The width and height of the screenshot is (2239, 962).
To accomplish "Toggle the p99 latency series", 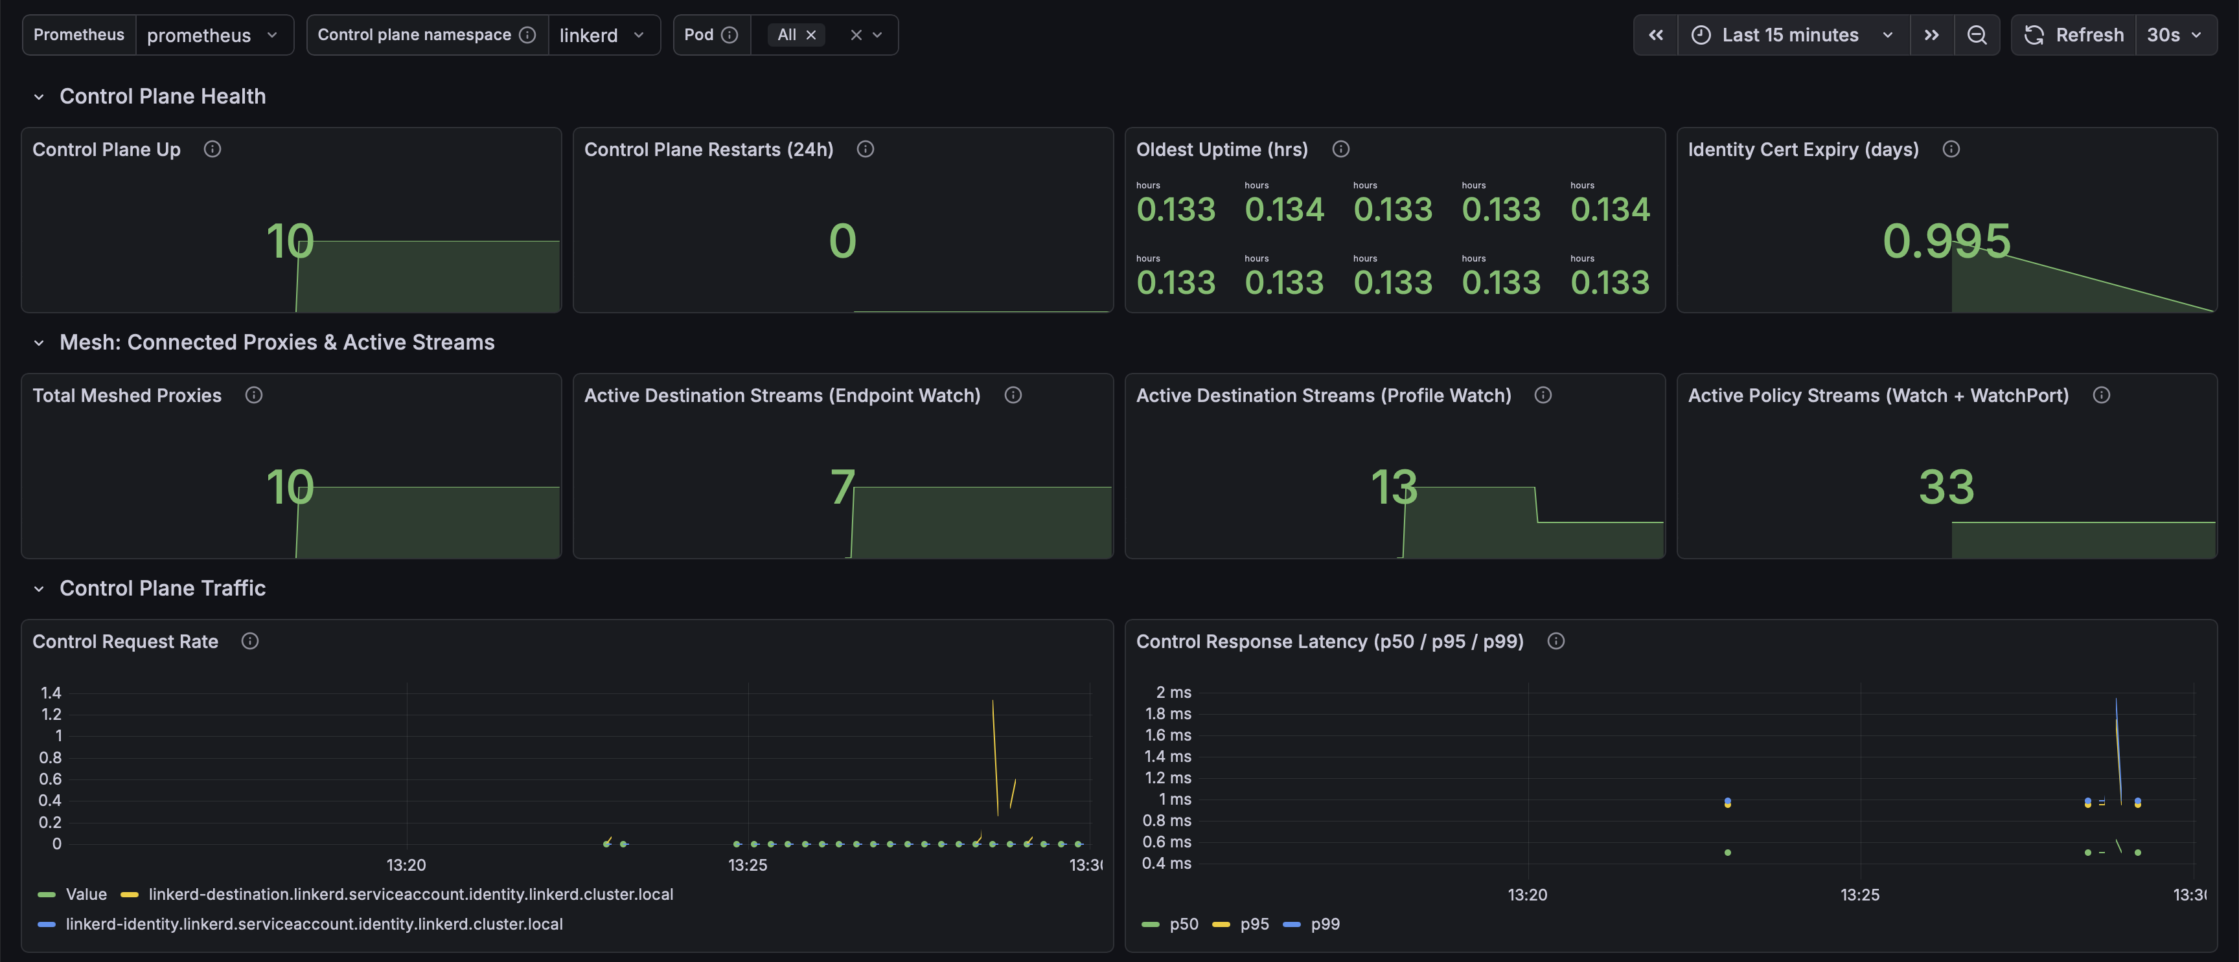I will (1325, 924).
